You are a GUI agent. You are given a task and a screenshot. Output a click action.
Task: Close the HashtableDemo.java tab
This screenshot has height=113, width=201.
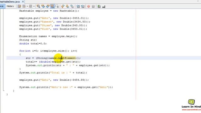pos(23,2)
